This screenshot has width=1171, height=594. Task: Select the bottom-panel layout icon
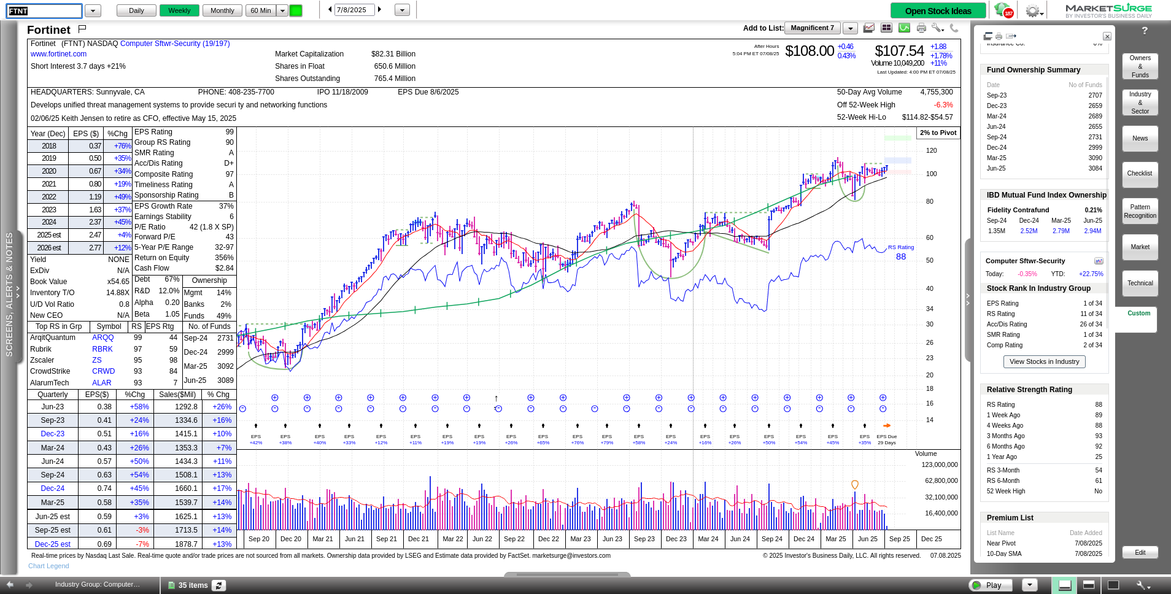click(1065, 585)
